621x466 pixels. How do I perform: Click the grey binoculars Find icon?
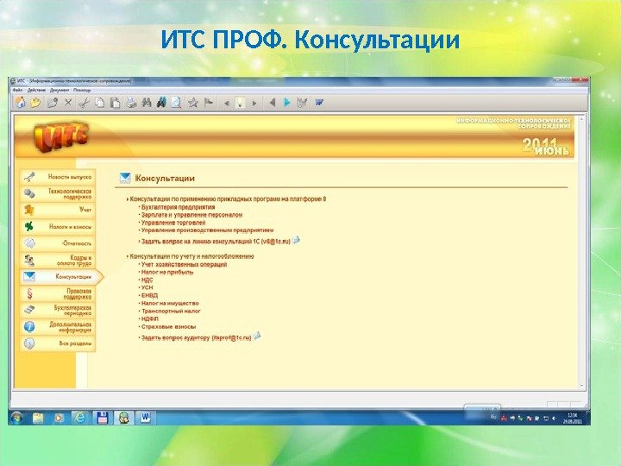point(147,103)
